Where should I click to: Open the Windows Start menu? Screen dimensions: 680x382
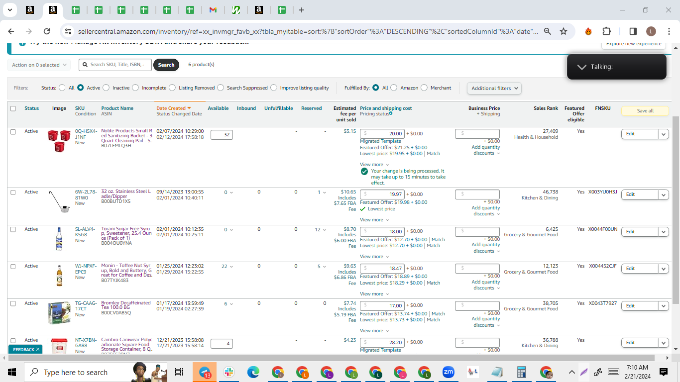pyautogui.click(x=12, y=372)
